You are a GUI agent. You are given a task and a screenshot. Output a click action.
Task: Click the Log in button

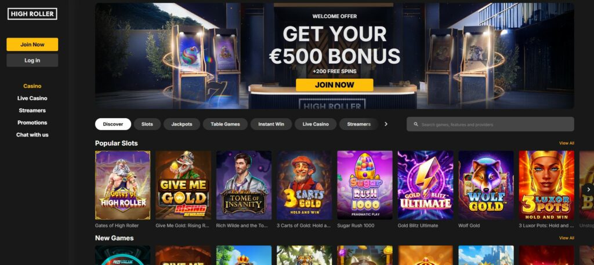pyautogui.click(x=32, y=60)
